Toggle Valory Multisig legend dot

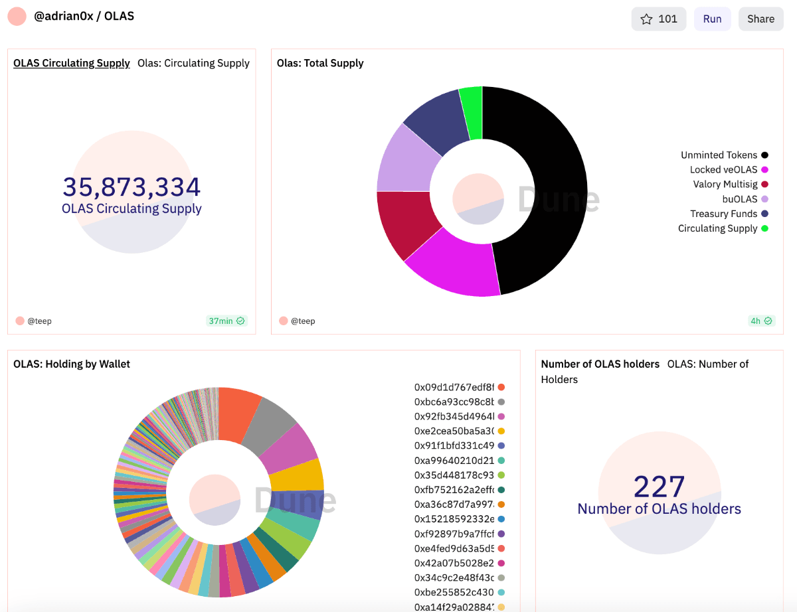pos(764,185)
